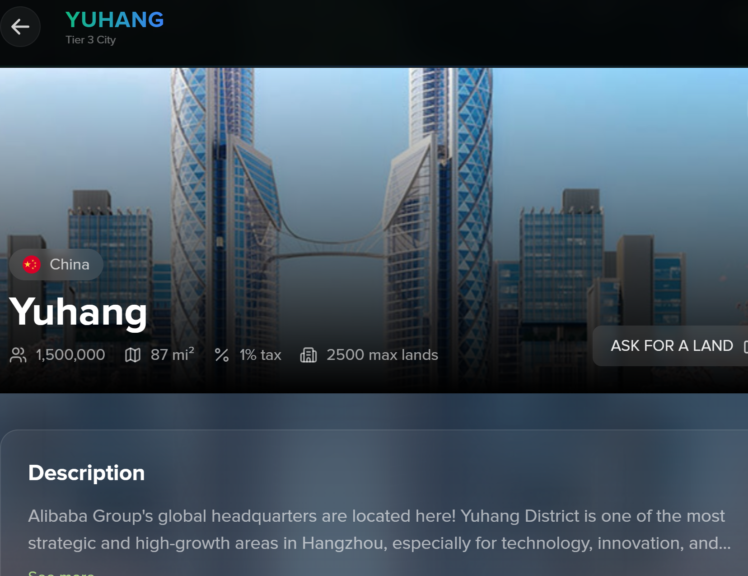
Task: Click the Tier 3 City subtitle
Action: pyautogui.click(x=91, y=40)
